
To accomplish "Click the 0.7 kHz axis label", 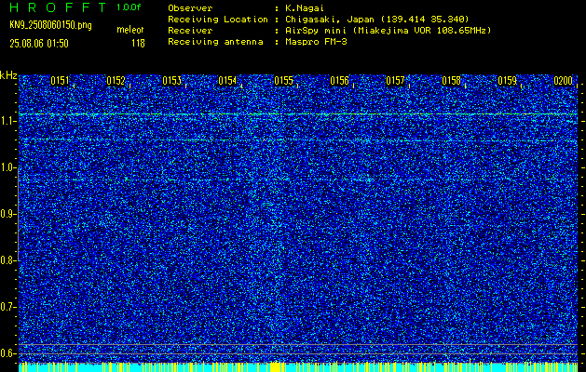I will [7, 307].
